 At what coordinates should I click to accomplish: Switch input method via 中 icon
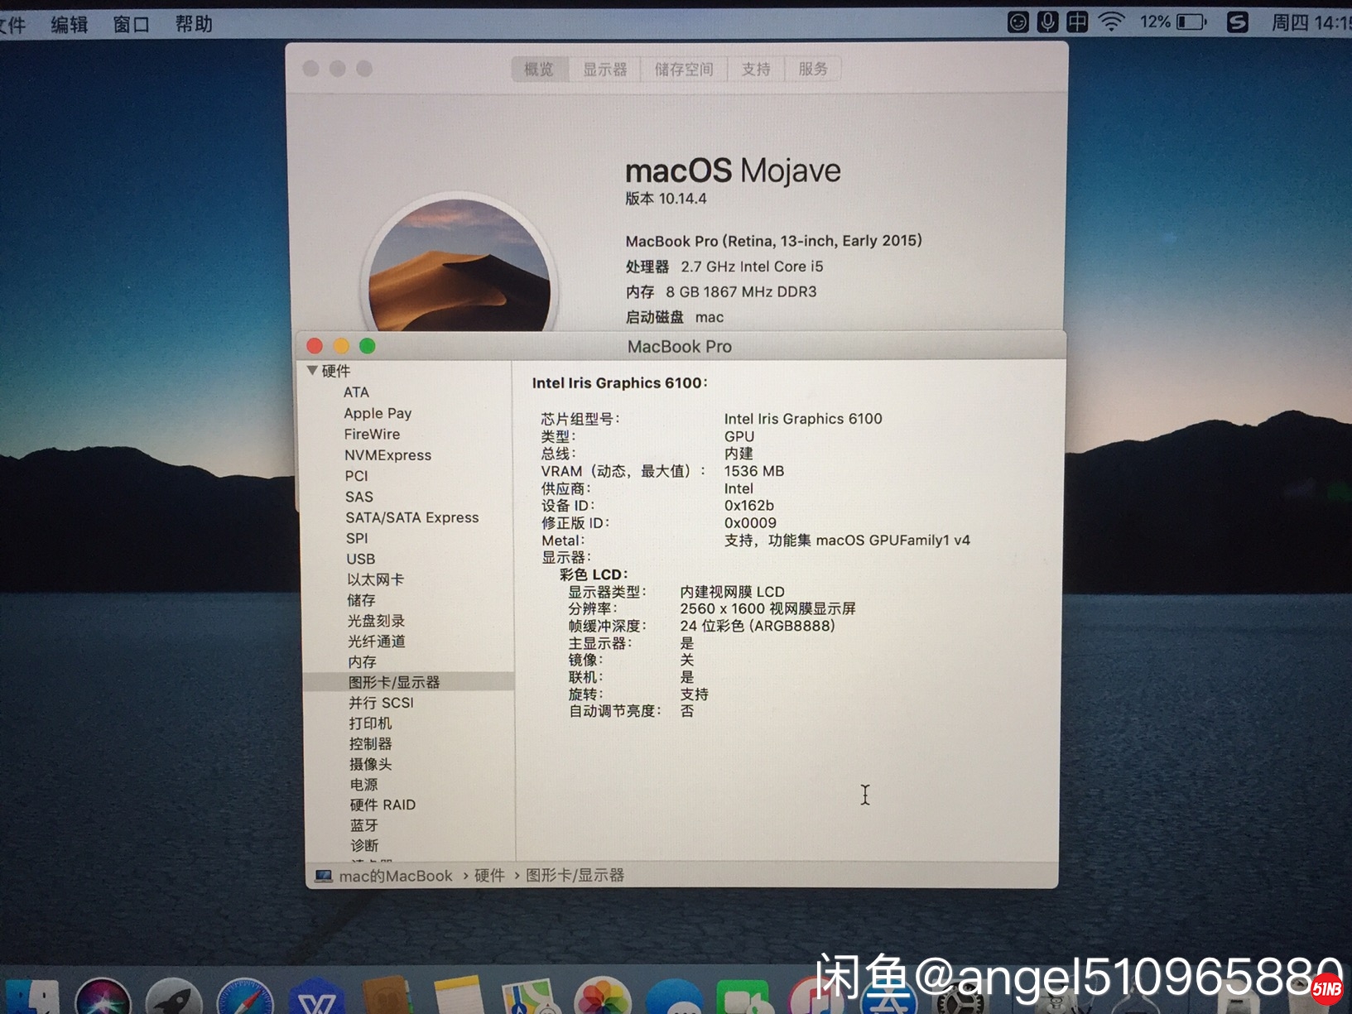point(1077,22)
